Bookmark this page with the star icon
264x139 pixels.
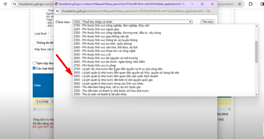pyautogui.click(x=240, y=4)
